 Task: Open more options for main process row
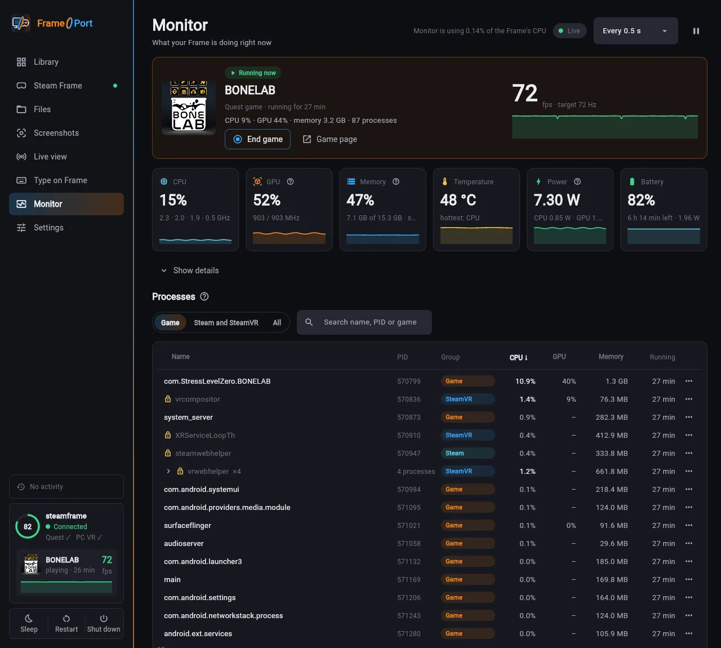(689, 580)
